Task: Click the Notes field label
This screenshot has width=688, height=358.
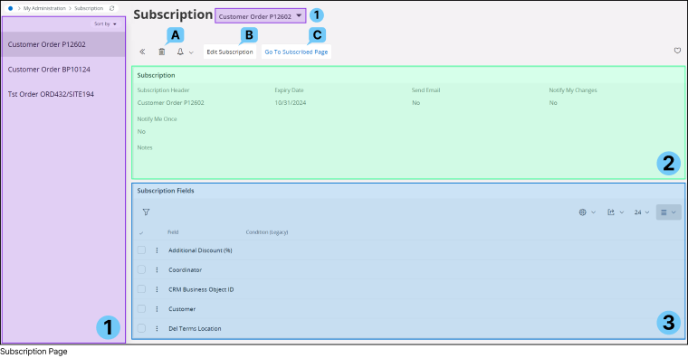Action: [x=145, y=147]
